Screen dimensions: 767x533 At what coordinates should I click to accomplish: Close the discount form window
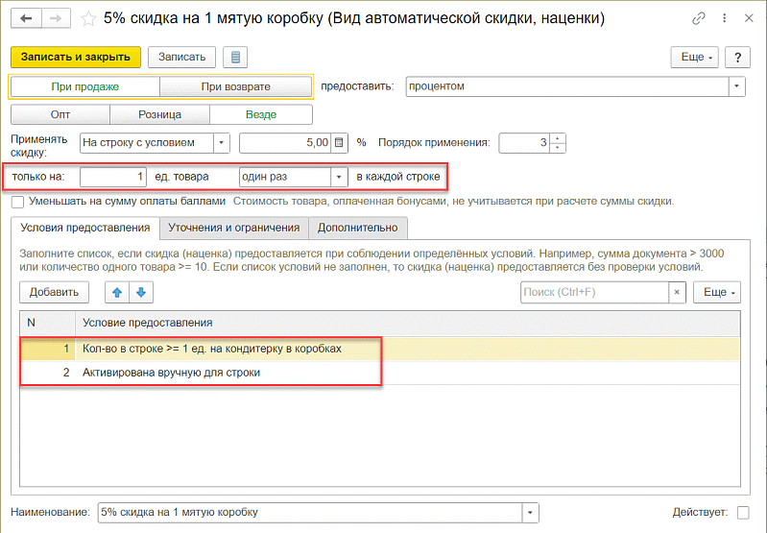pos(749,18)
